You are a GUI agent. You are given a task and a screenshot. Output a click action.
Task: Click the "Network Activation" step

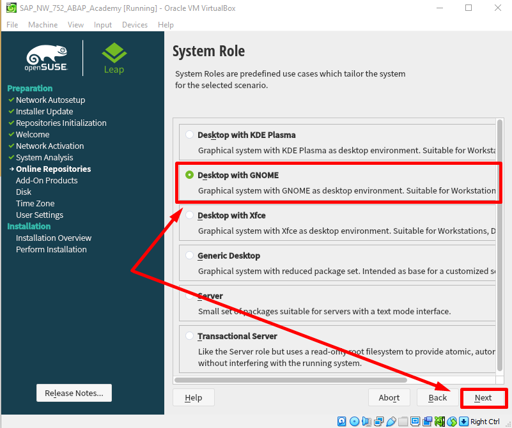pyautogui.click(x=50, y=146)
